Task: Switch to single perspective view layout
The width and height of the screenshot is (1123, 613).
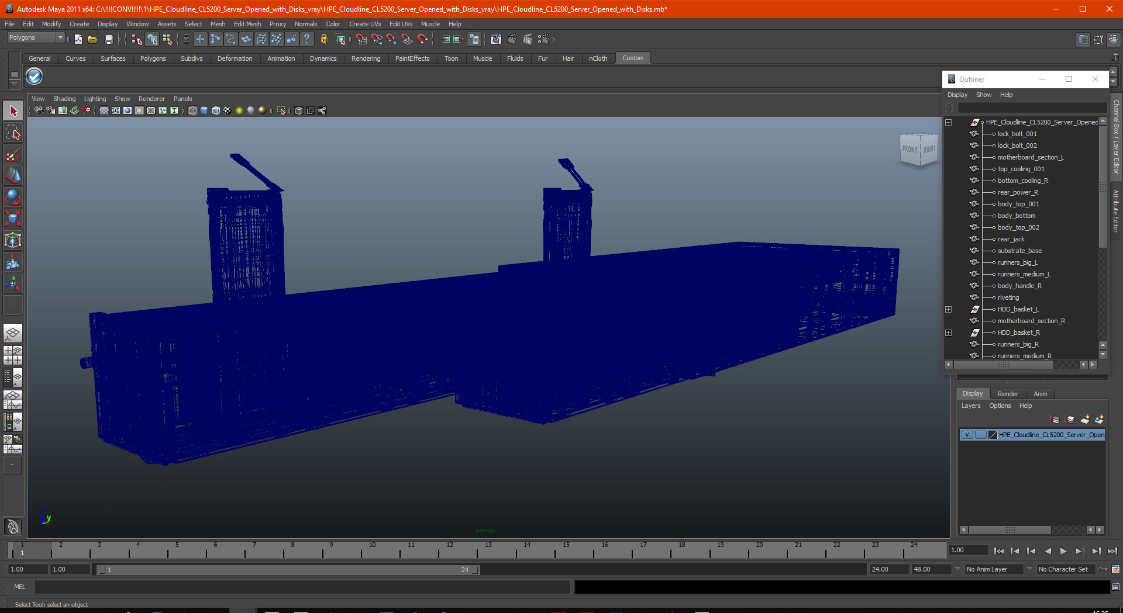Action: coord(13,334)
